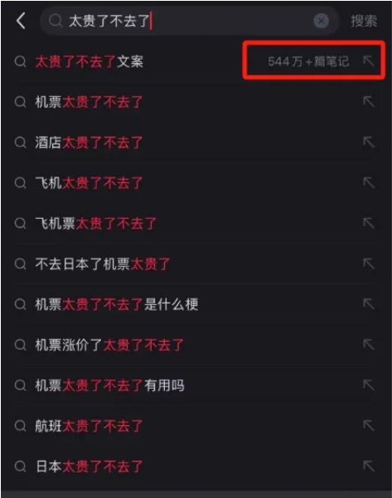Clear the search text with the X icon
The height and width of the screenshot is (498, 392).
click(322, 21)
